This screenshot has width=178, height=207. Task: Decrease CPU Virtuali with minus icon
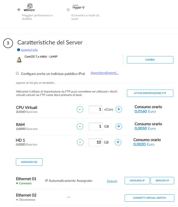click(x=80, y=109)
